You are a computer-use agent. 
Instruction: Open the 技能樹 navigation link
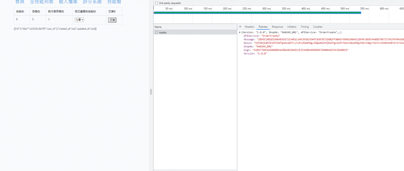[114, 2]
